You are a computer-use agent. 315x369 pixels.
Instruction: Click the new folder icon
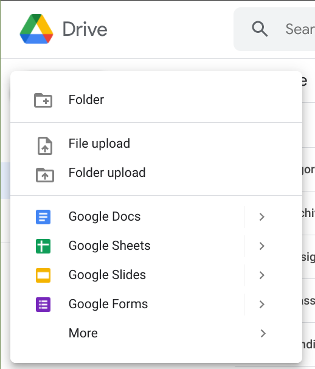[x=43, y=100]
